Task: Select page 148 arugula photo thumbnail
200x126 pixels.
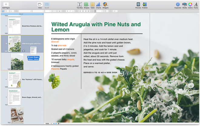Action: pyautogui.click(x=17, y=61)
